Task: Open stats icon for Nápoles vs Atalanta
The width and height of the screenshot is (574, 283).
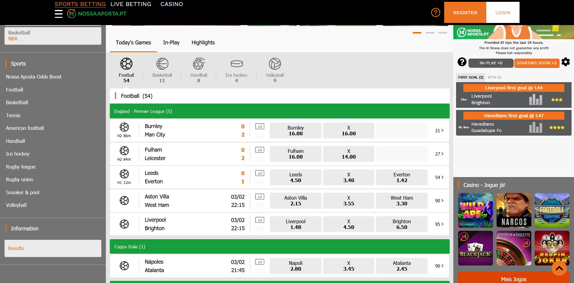Action: point(260,262)
